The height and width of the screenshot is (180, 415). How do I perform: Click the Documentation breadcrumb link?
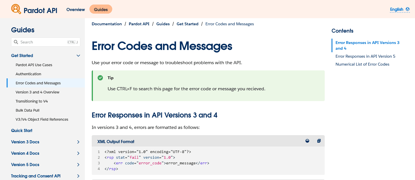(x=107, y=24)
